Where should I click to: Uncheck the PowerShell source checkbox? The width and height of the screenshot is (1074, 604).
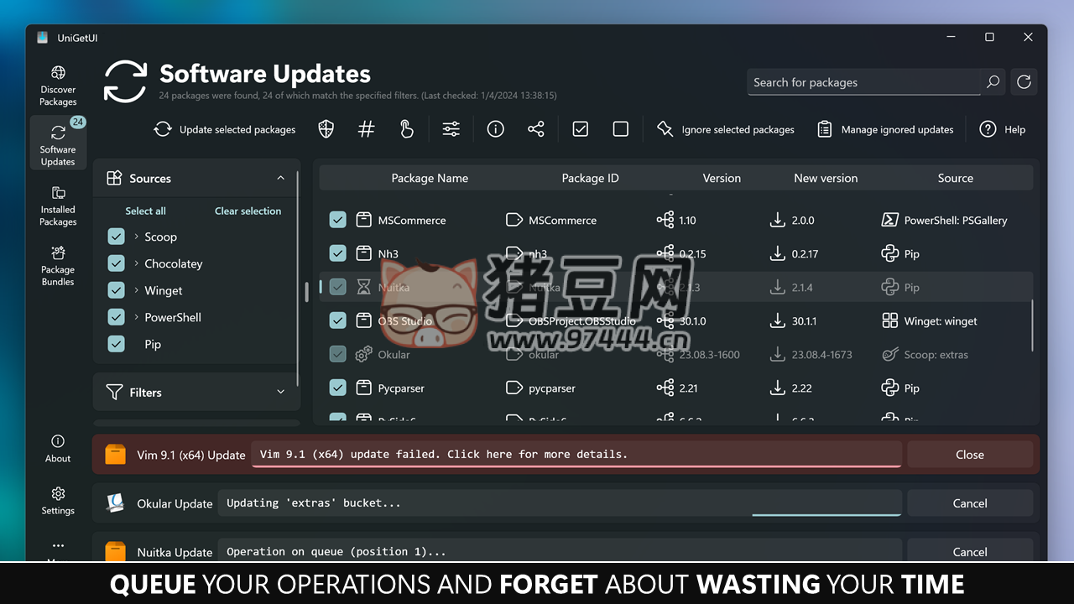pos(117,317)
